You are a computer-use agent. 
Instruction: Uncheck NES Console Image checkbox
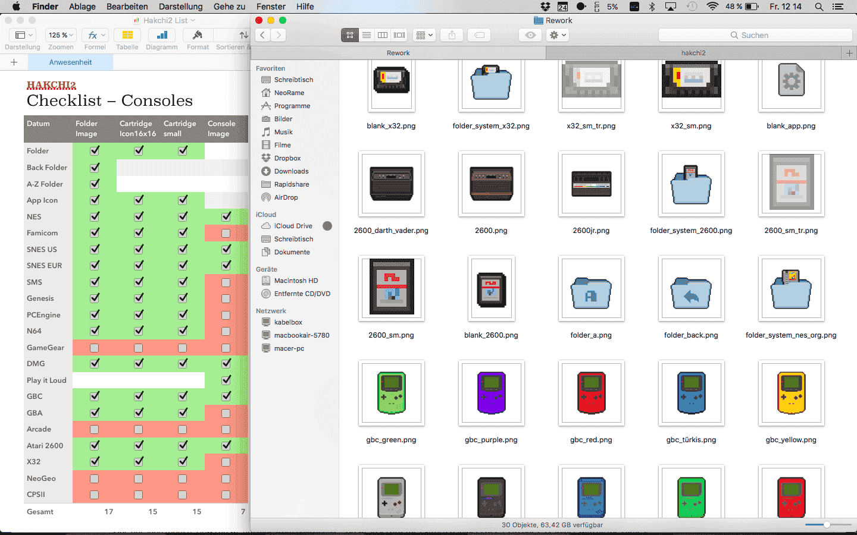[x=226, y=217]
